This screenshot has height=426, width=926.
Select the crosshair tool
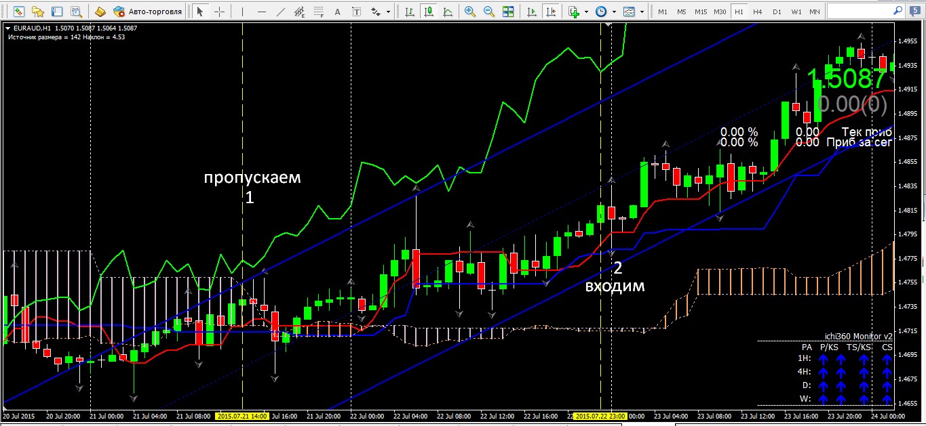pos(219,12)
